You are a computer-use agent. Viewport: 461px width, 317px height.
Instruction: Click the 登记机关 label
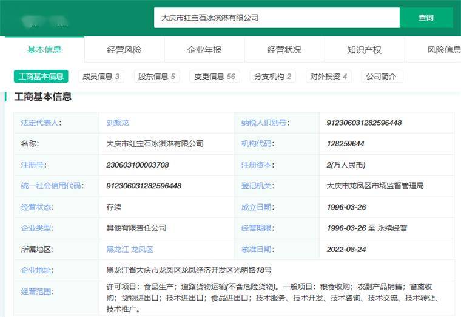click(257, 186)
